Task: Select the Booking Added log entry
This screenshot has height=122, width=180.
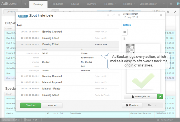Action: [67, 95]
